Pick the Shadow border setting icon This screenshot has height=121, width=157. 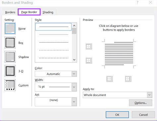pos(10,57)
